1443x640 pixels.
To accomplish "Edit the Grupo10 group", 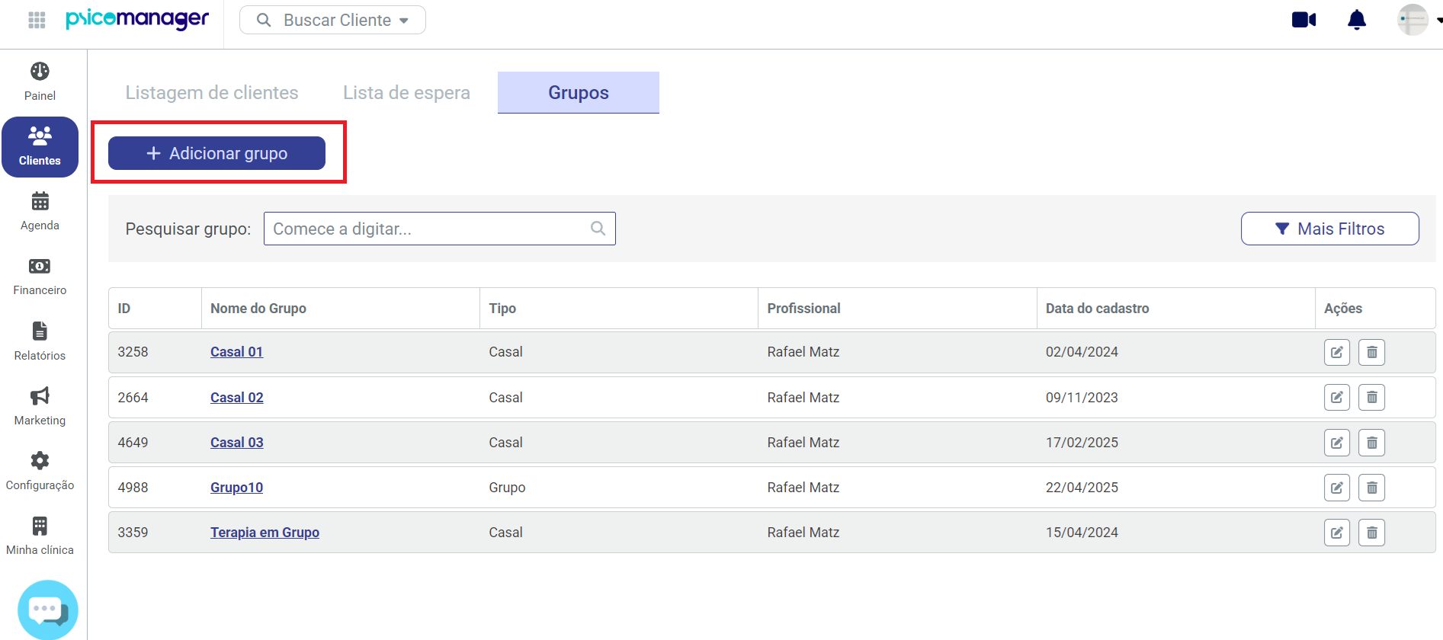I will coord(1336,488).
